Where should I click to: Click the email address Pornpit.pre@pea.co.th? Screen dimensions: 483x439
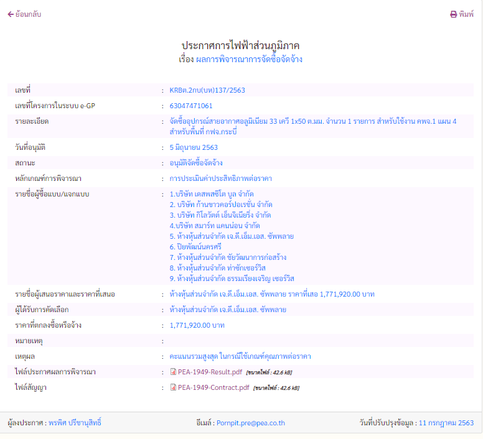(x=251, y=423)
